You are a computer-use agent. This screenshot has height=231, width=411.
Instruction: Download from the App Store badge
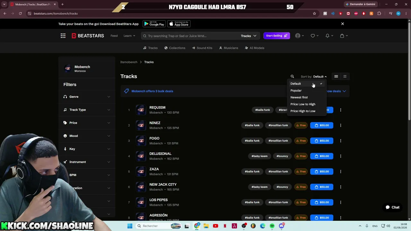[179, 24]
